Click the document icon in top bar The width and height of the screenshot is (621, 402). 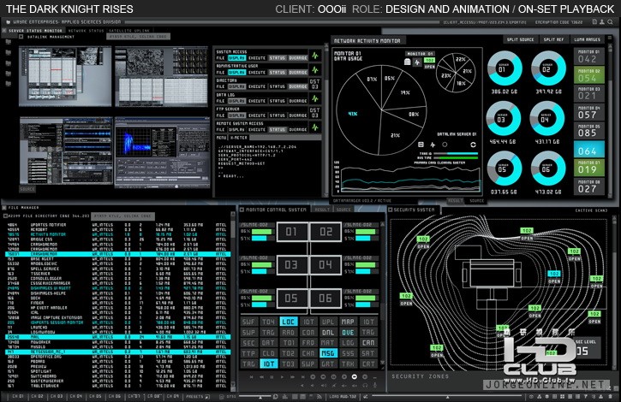tap(594, 22)
